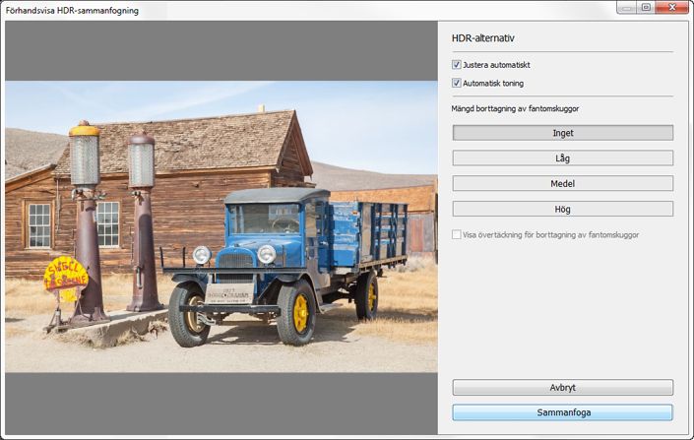Enable Visa övertäckning för borttagning av fantomskuggor

[x=457, y=234]
